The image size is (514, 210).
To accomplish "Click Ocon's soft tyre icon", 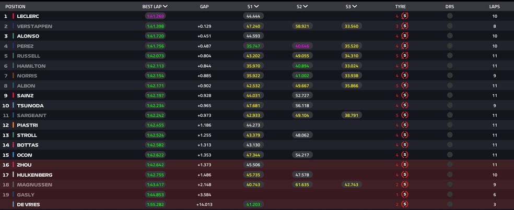I will (x=405, y=155).
